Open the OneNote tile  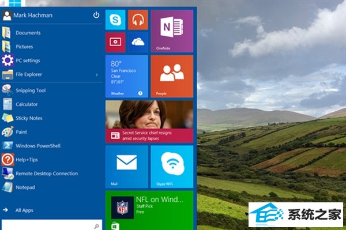tap(172, 31)
